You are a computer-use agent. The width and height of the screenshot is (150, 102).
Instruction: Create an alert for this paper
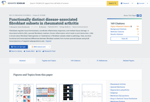click(29, 51)
